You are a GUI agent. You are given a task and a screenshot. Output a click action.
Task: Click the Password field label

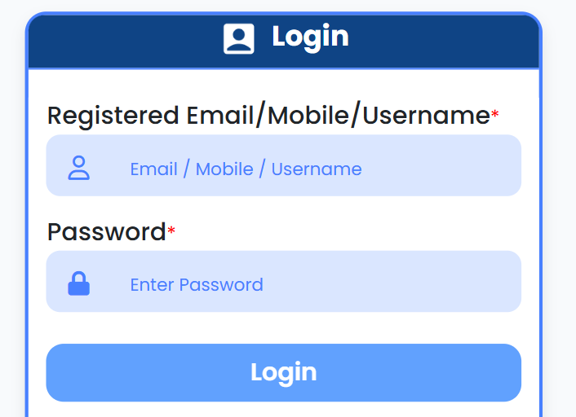point(106,232)
